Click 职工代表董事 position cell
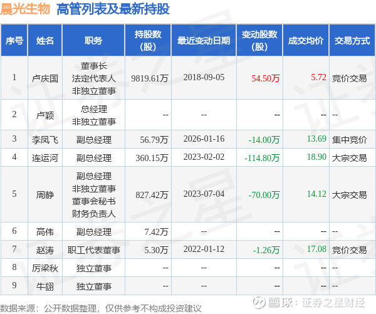The height and width of the screenshot is (314, 376). point(94,250)
